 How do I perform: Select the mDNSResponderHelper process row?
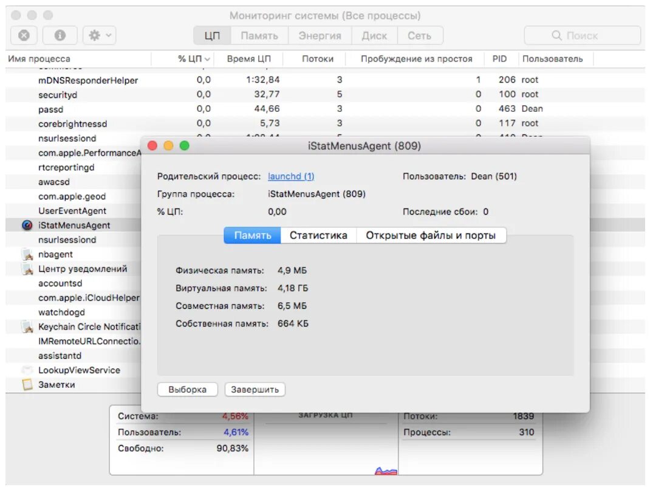(325, 80)
